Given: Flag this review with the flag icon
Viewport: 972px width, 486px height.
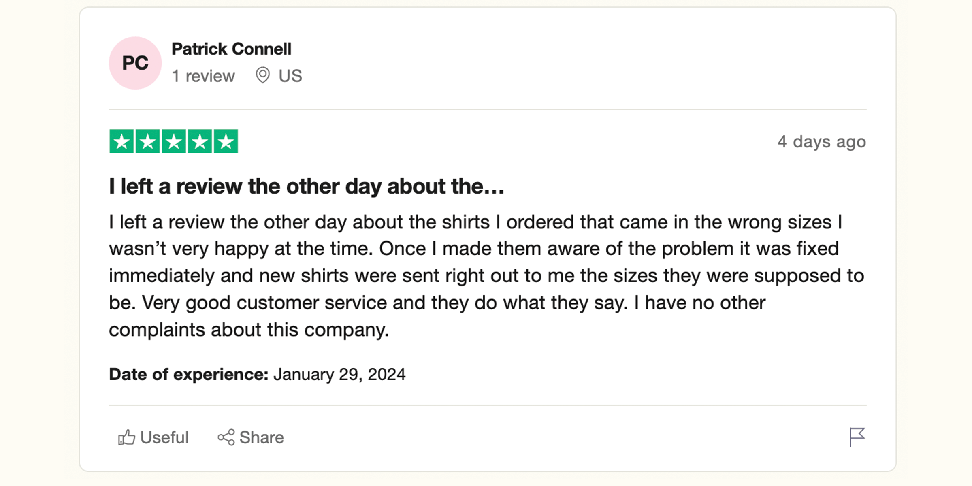Looking at the screenshot, I should [x=857, y=437].
